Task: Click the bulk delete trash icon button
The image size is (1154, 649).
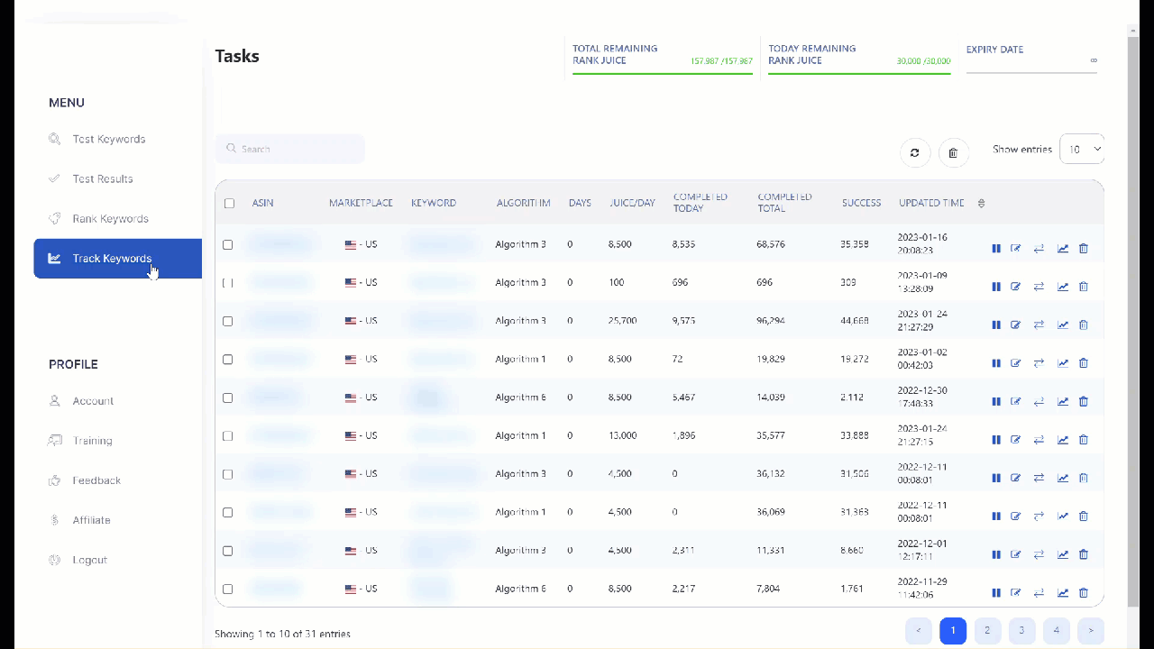Action: pos(954,153)
